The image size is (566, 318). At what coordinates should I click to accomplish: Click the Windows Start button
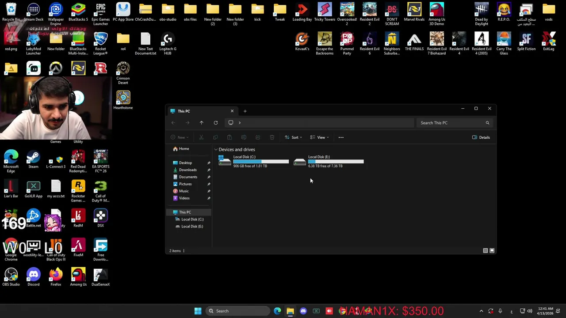198,311
